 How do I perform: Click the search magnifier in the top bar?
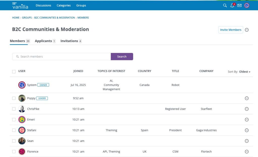tap(225, 5)
